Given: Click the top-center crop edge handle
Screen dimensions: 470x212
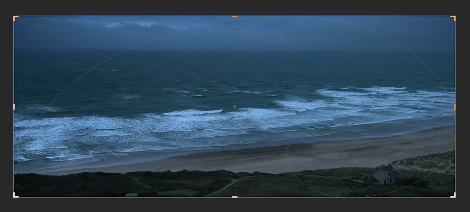Looking at the screenshot, I should pos(235,17).
